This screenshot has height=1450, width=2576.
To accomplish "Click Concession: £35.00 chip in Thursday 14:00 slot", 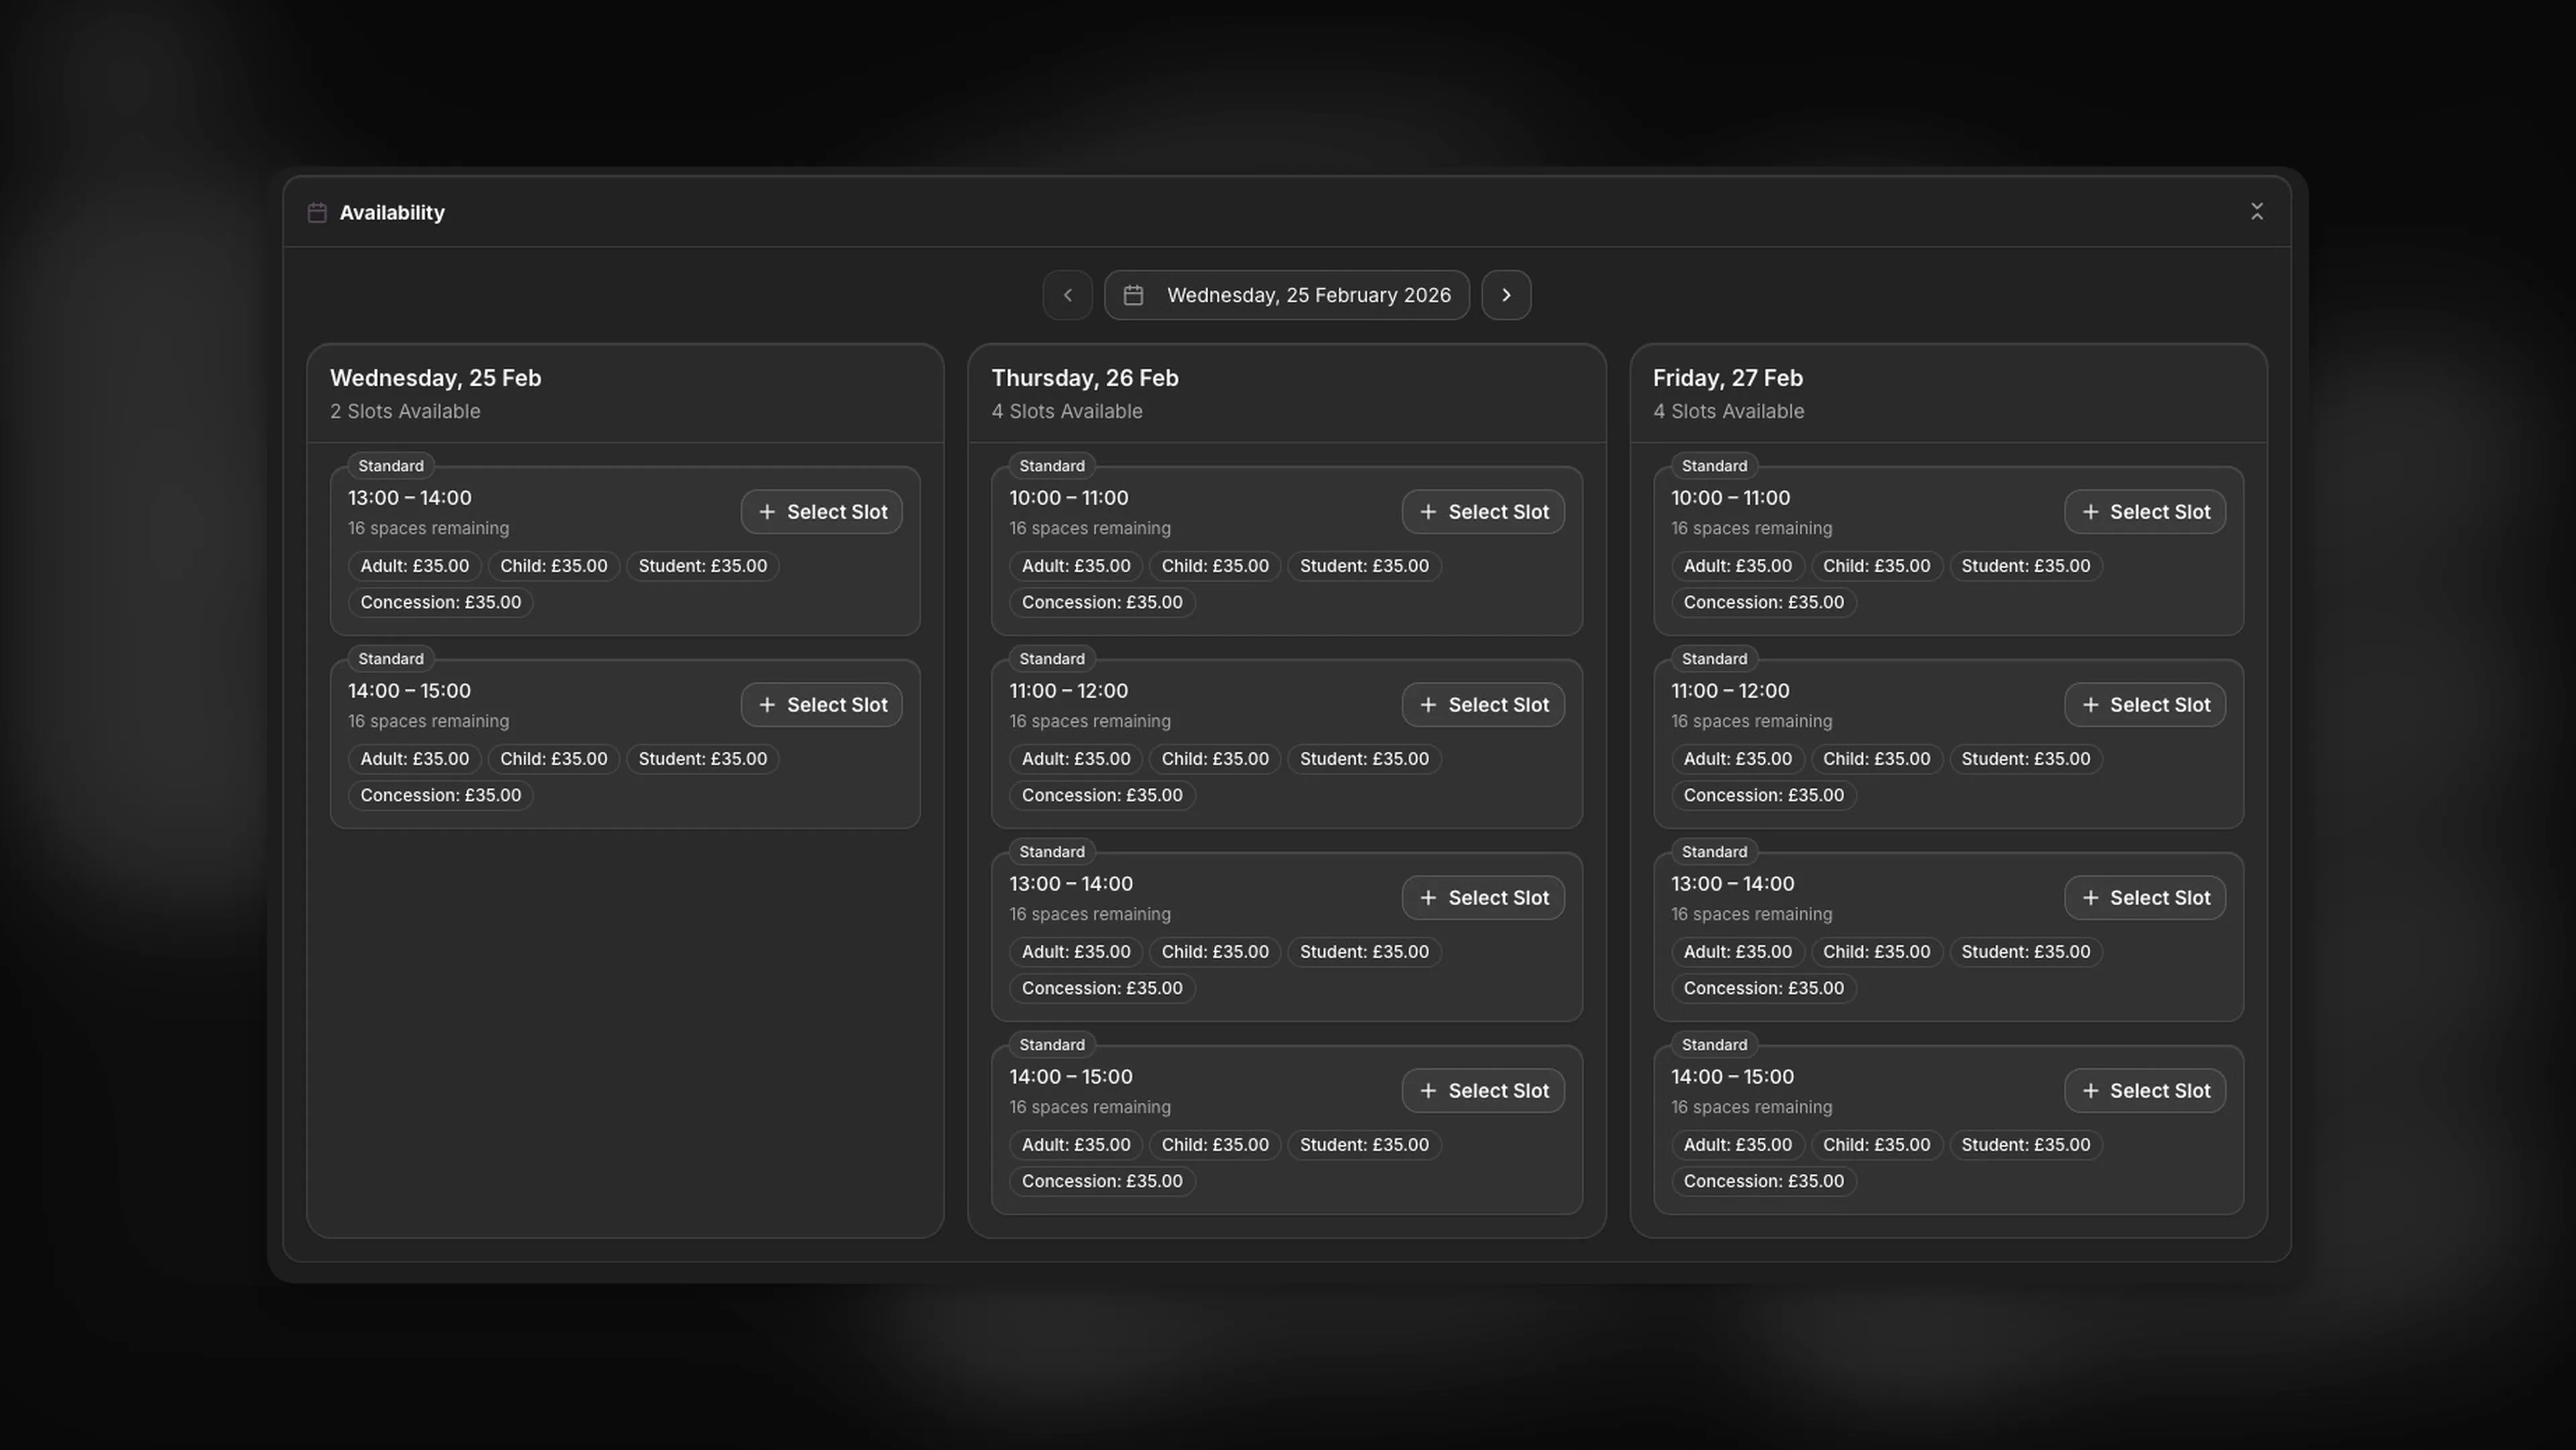I will point(1102,1182).
